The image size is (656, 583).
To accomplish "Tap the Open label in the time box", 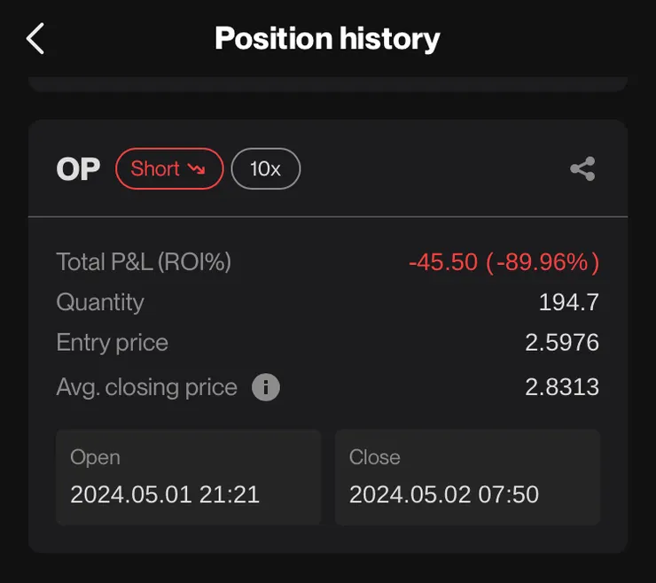I will (x=95, y=457).
